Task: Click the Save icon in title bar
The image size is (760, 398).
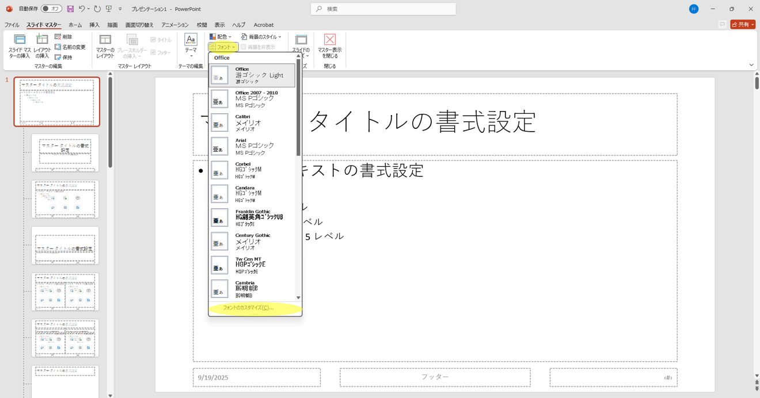Action: [70, 9]
